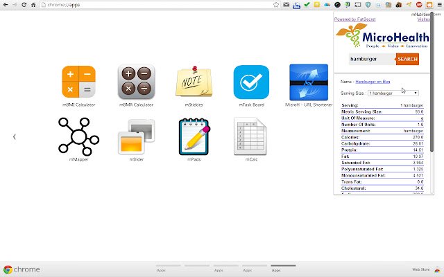Reload the page with the refresh icon
This screenshot has width=444, height=277.
click(24, 5)
